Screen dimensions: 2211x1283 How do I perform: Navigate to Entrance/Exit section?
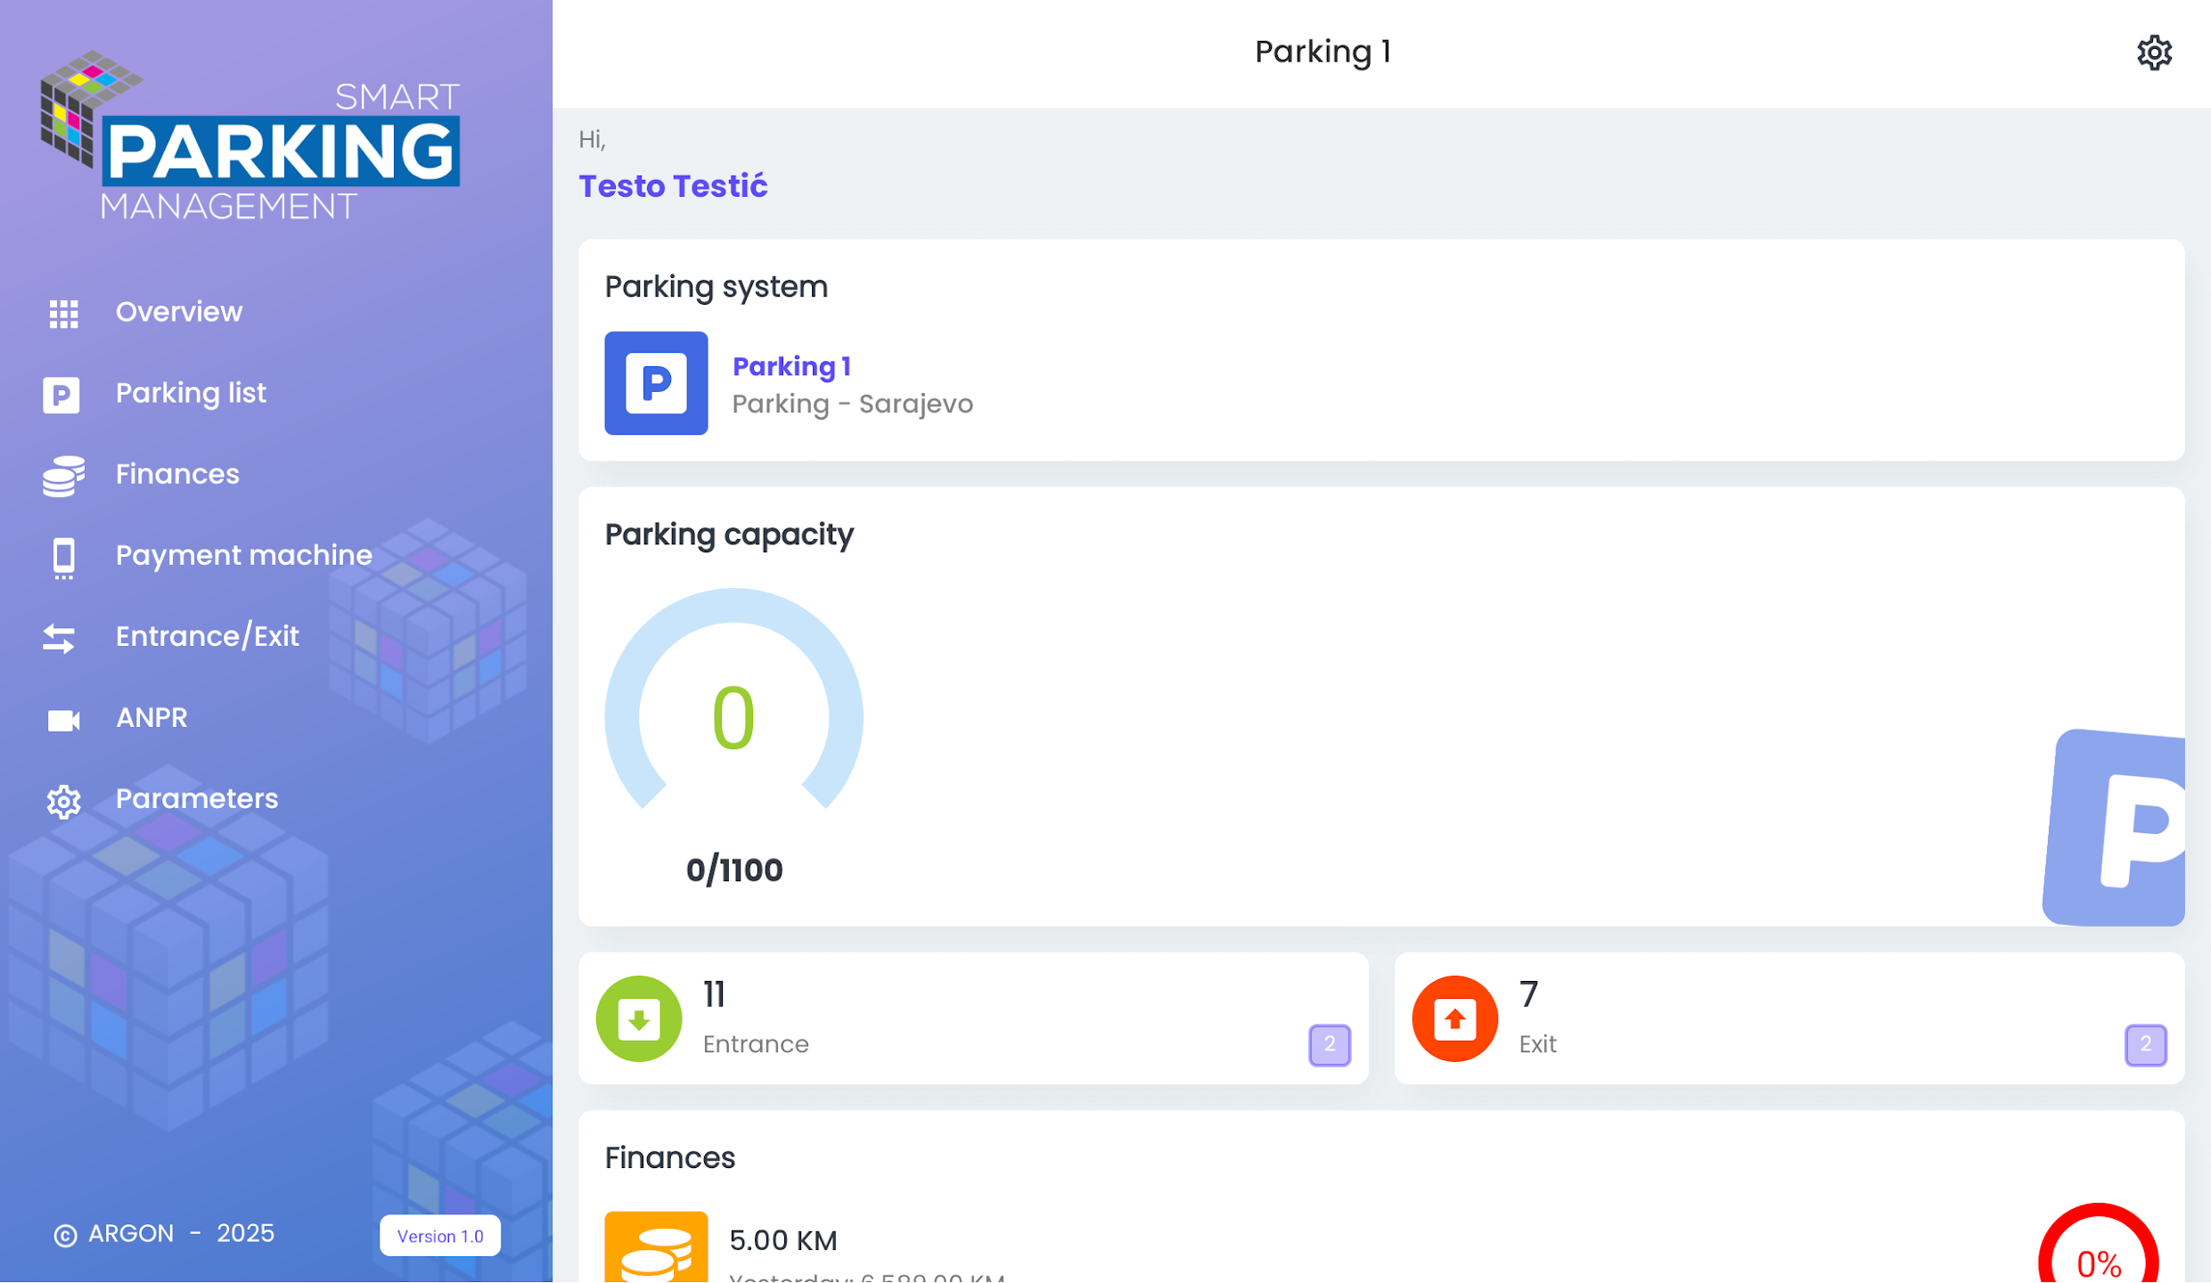tap(207, 636)
